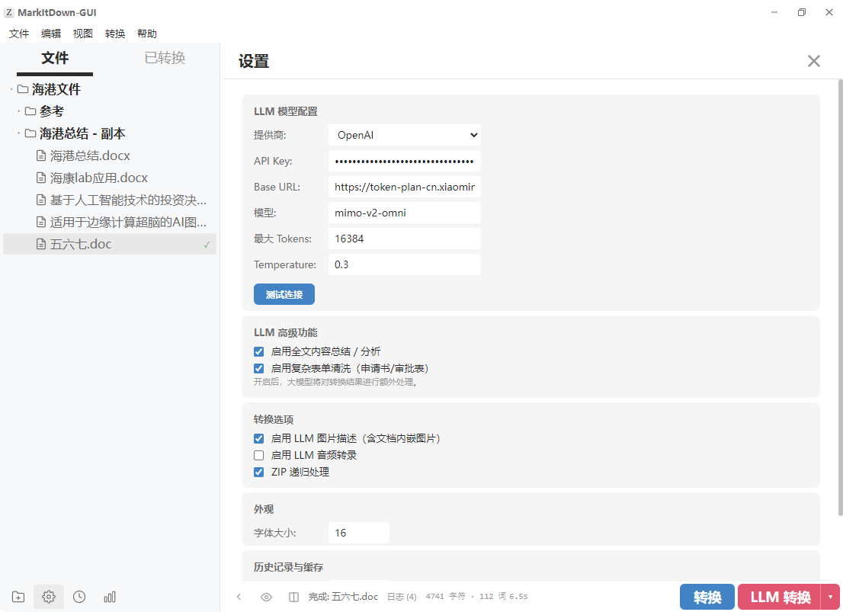Image resolution: width=843 pixels, height=612 pixels.
Task: Toggle 启用复杂表单清洗 checkbox
Action: (258, 368)
